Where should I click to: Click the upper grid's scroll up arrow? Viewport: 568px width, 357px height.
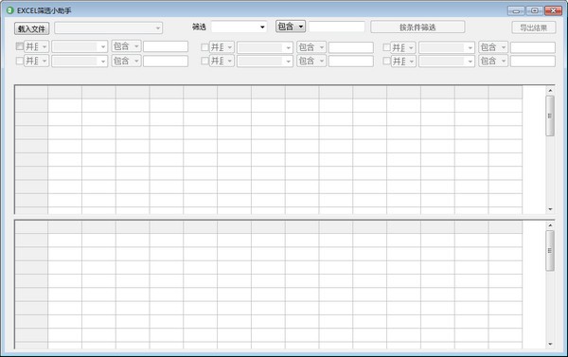click(x=550, y=90)
